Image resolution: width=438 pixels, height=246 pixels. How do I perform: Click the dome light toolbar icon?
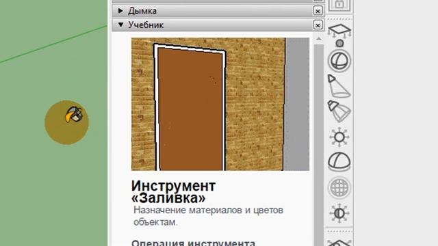point(339,162)
